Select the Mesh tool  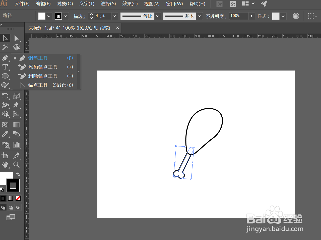click(5, 125)
